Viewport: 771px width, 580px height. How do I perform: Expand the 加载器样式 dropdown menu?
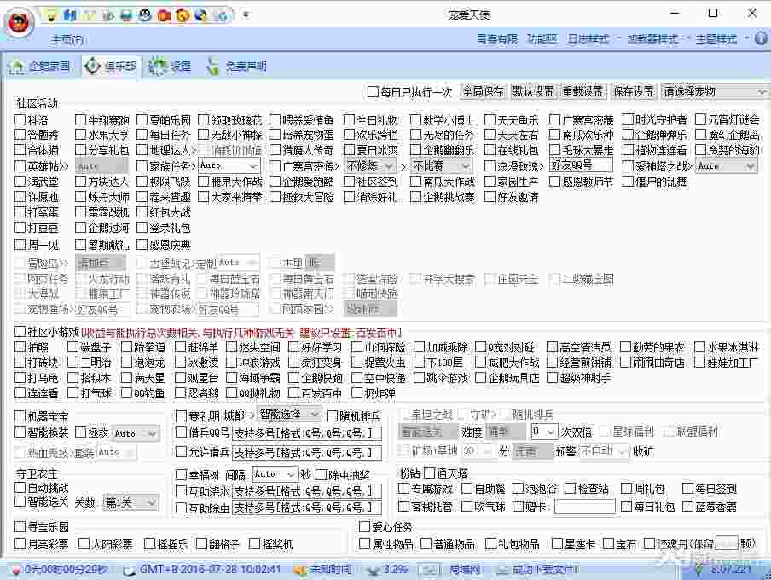click(x=658, y=38)
